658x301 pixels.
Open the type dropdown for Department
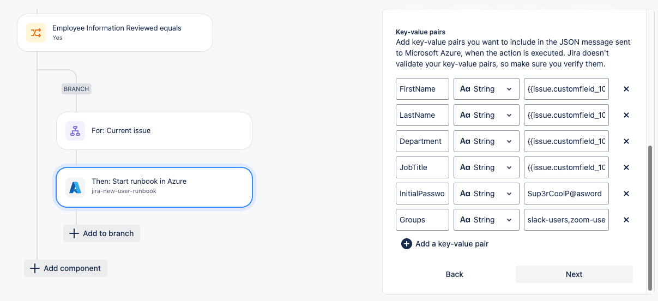[486, 141]
